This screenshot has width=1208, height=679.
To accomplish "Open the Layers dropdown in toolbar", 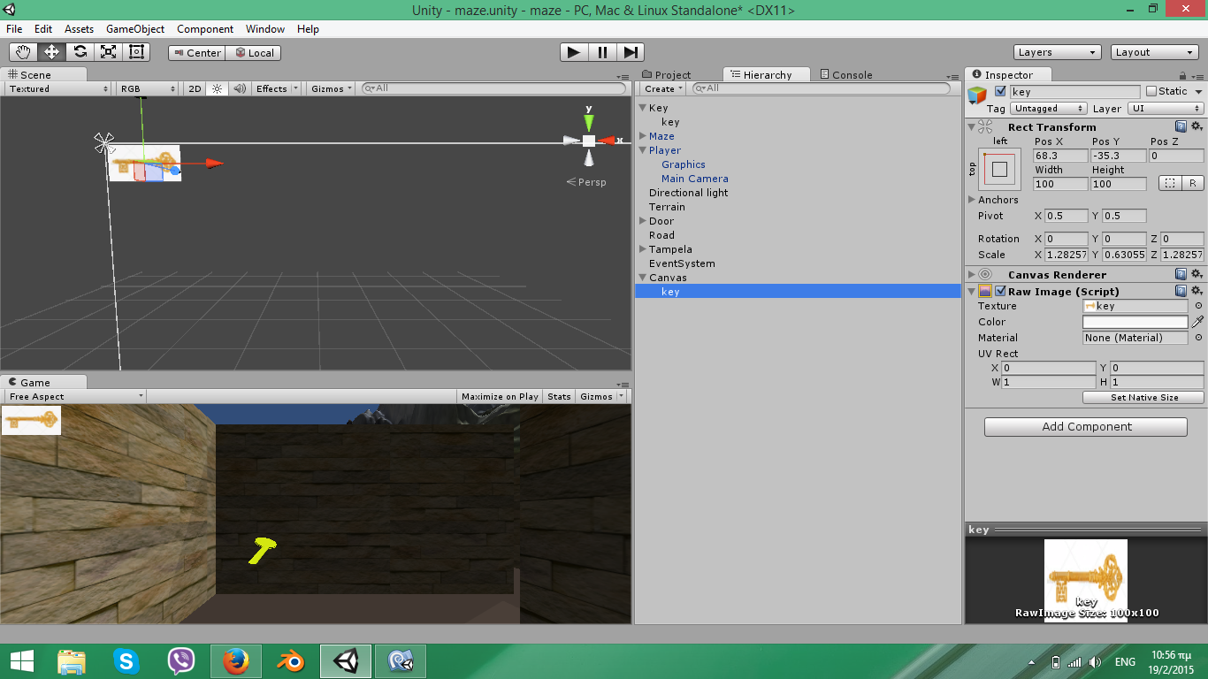I will tap(1058, 52).
